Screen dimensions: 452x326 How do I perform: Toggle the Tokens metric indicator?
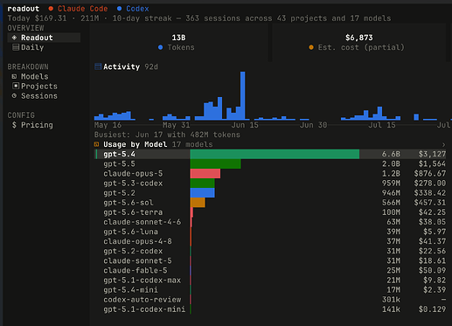pyautogui.click(x=160, y=47)
